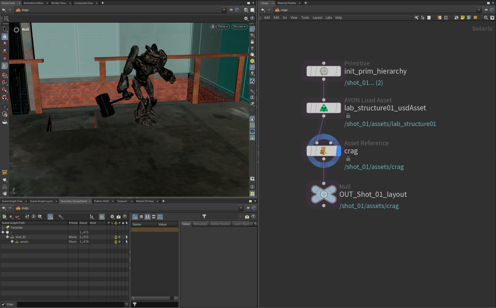Open the color palette in network editor
Image resolution: width=496 pixels, height=308 pixels.
coord(439,18)
